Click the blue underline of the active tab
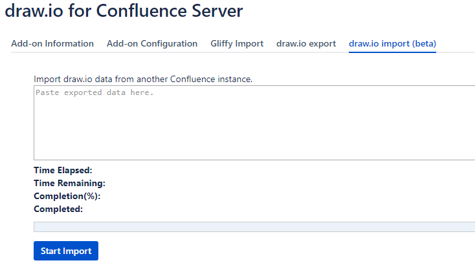475x276 pixels. (x=392, y=52)
